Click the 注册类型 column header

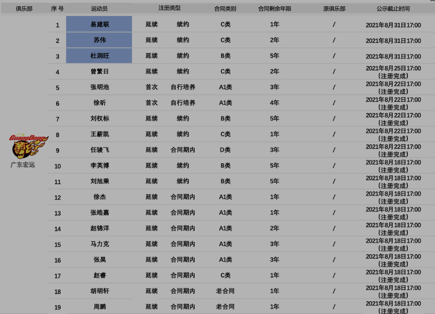coord(170,8)
